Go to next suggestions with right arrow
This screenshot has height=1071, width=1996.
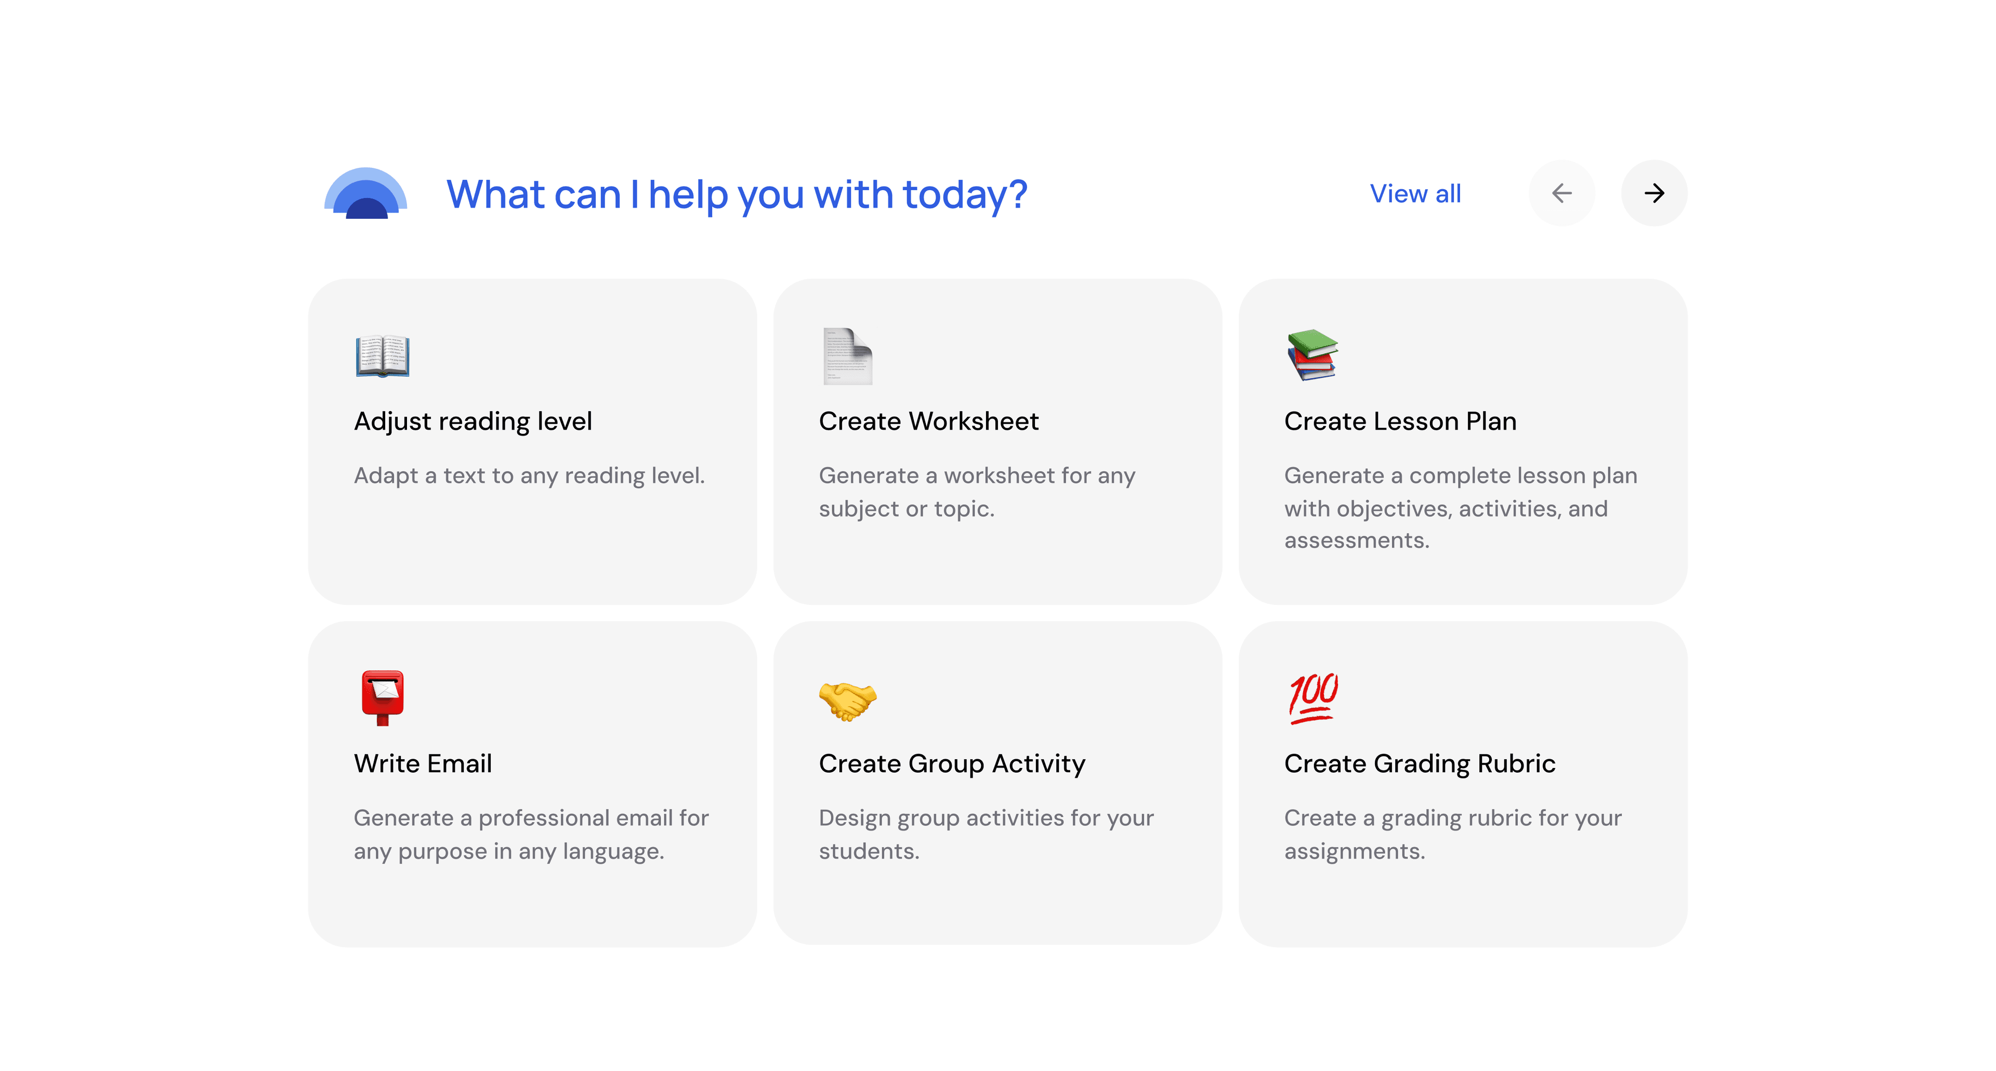pyautogui.click(x=1653, y=194)
